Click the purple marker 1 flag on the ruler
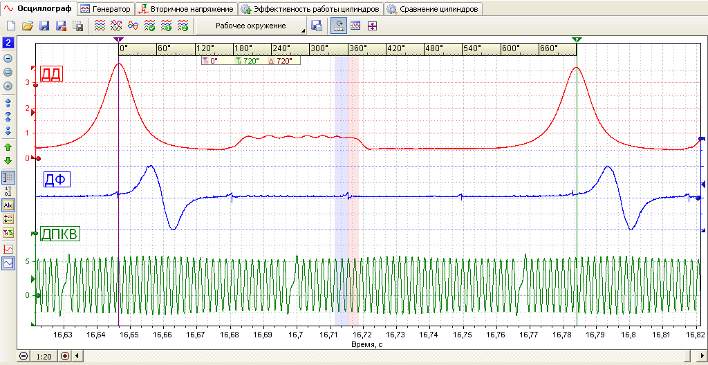 (119, 40)
